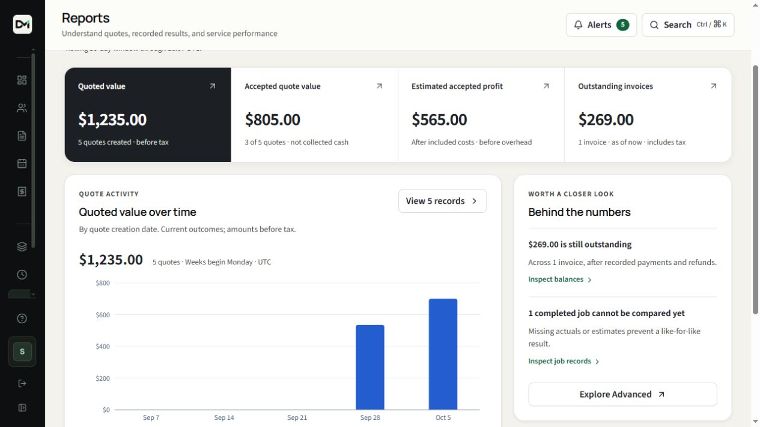Click the chevron next to Inspect job records

coord(597,362)
